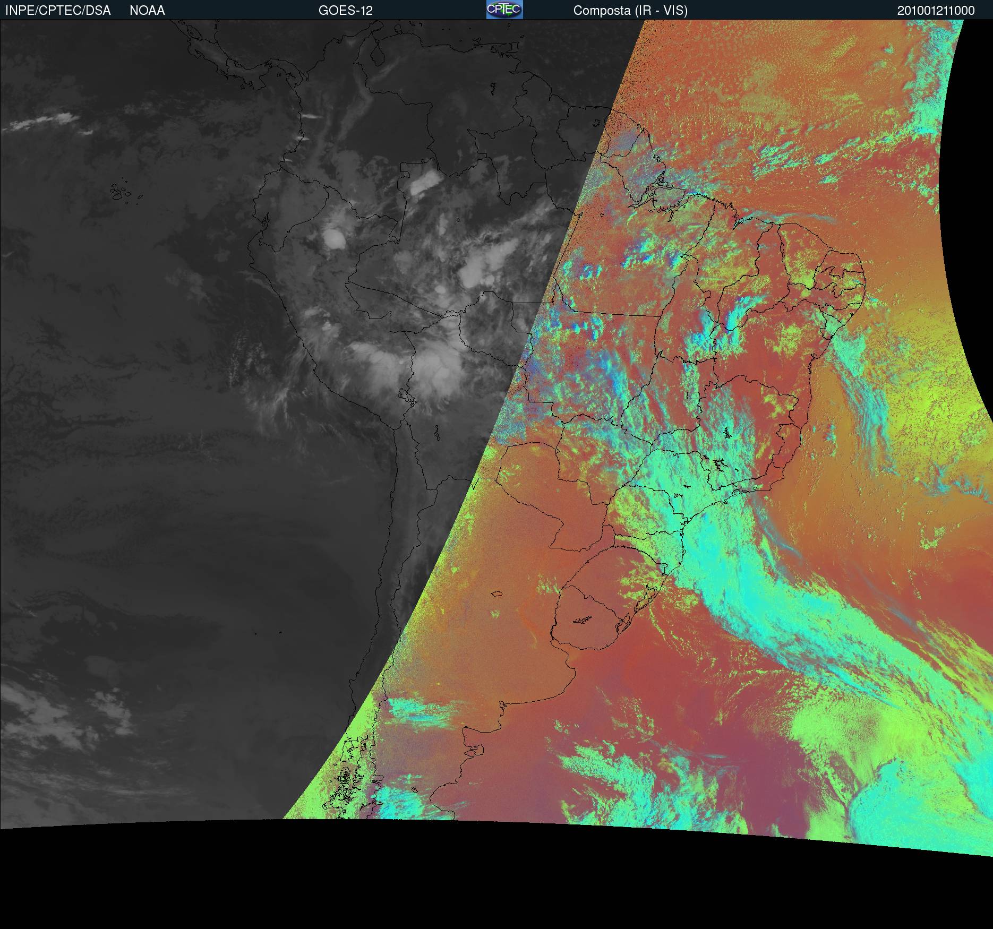Select the INPE/CPTEC/DSA header text
This screenshot has width=993, height=929.
[x=58, y=11]
